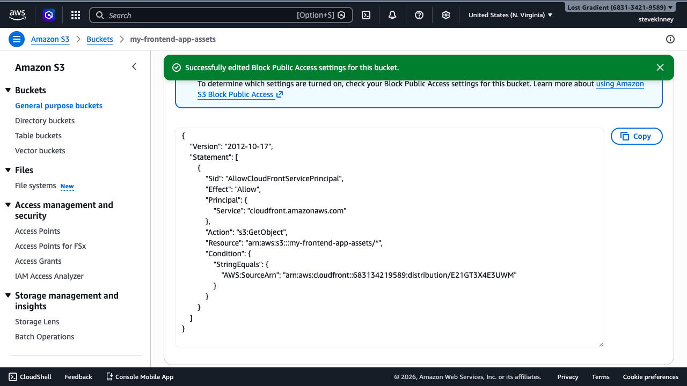Open the help question mark icon
687x386 pixels.
point(419,15)
